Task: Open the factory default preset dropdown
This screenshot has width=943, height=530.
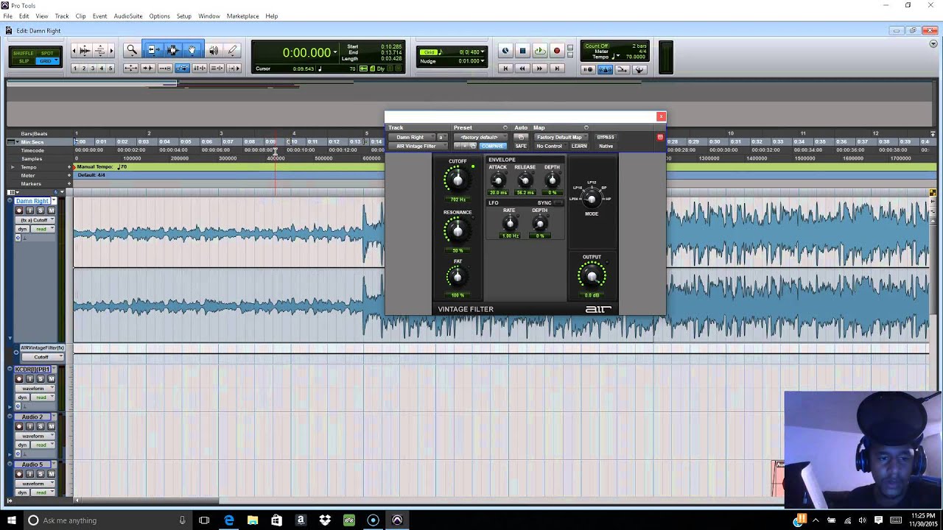Action: (x=480, y=137)
